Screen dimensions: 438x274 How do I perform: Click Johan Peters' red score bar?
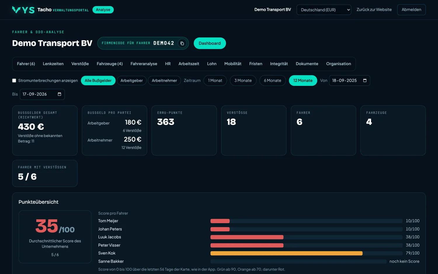[220, 229]
